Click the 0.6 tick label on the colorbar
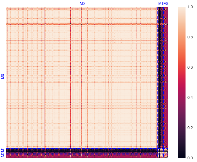The width and height of the screenshot is (197, 162). click(x=190, y=67)
